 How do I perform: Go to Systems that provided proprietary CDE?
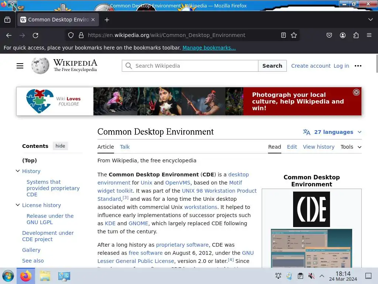pos(53,188)
